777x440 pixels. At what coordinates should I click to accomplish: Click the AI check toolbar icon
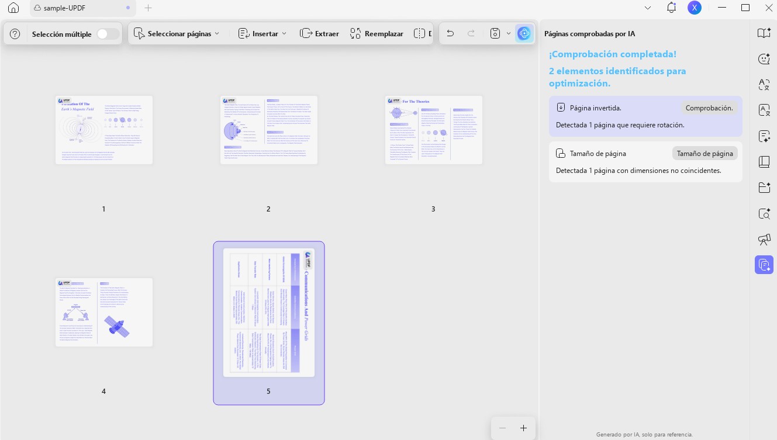pyautogui.click(x=524, y=33)
